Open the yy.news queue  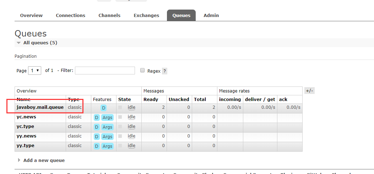[x=27, y=136]
